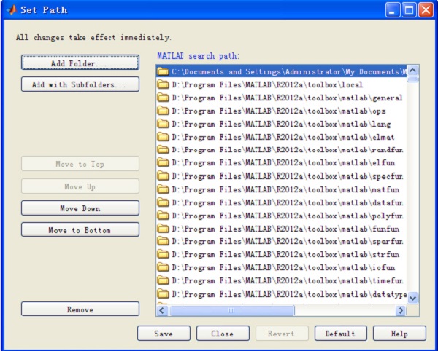Select path text ending in matlab\sparfun

point(288,241)
